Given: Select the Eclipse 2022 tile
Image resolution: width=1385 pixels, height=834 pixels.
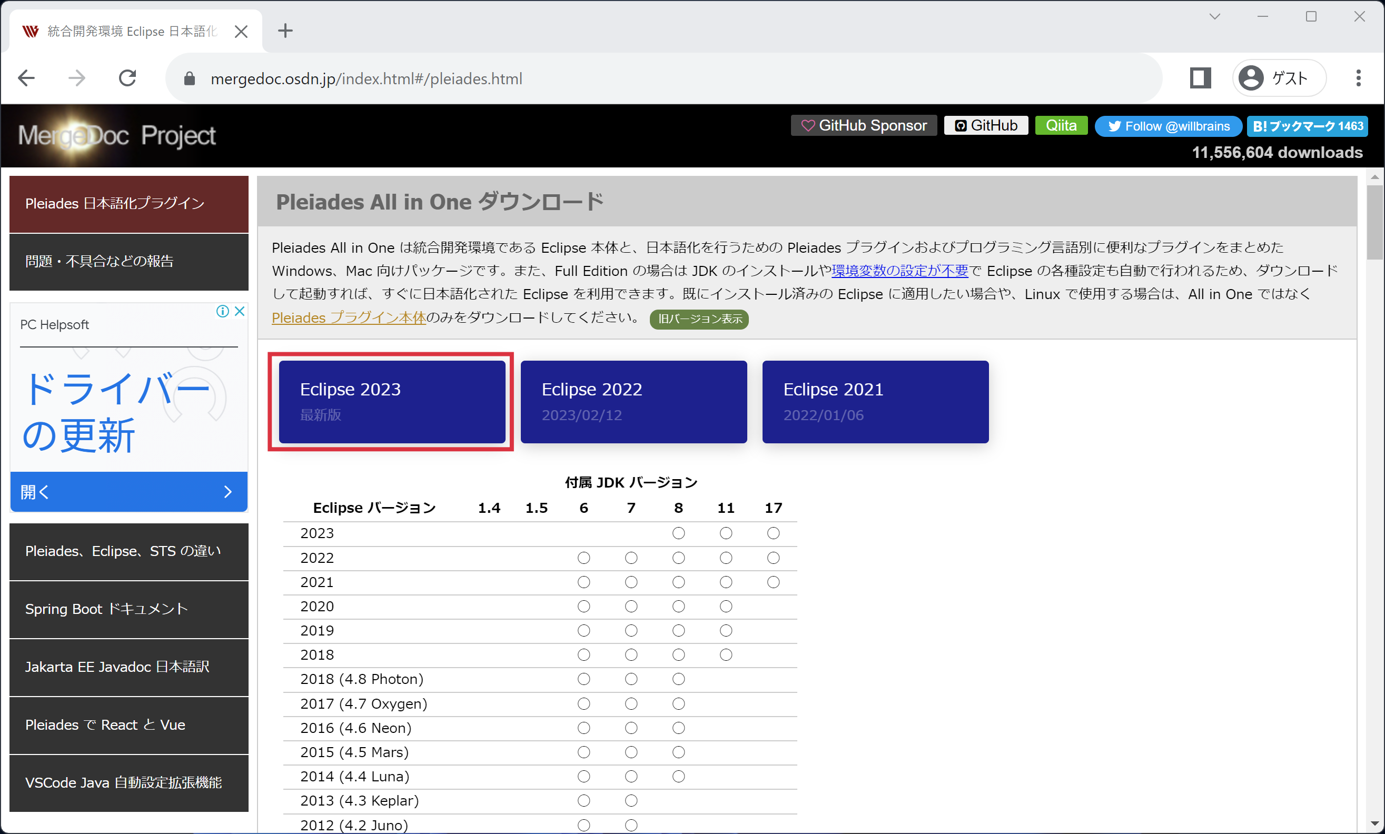Looking at the screenshot, I should click(634, 402).
